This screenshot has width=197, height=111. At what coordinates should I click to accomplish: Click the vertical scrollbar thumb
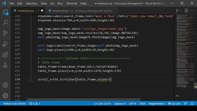click(x=195, y=86)
